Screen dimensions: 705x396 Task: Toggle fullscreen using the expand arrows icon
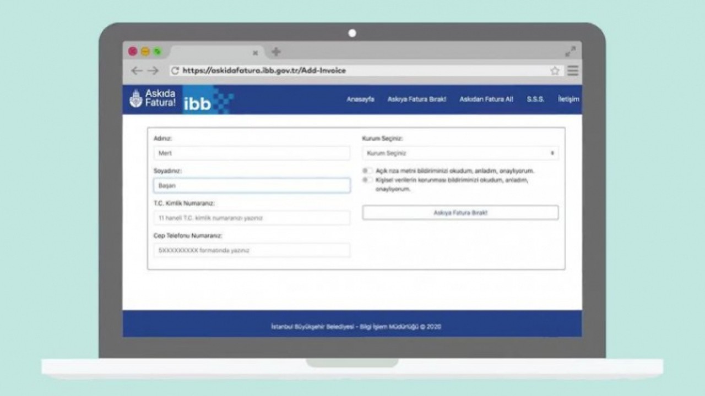pyautogui.click(x=571, y=52)
